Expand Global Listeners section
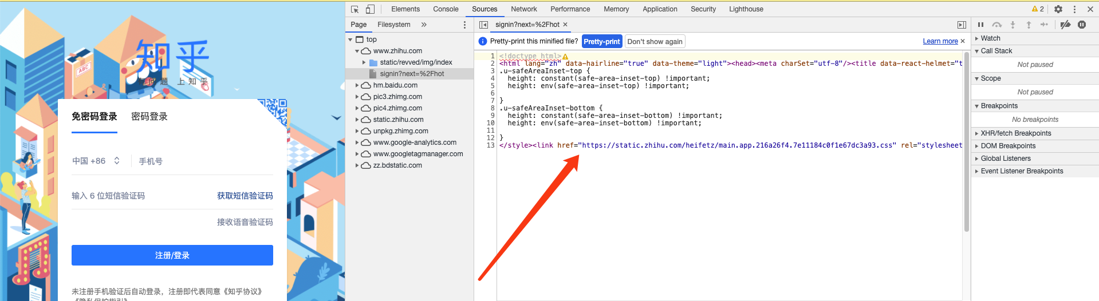Image resolution: width=1099 pixels, height=301 pixels. [x=1035, y=159]
